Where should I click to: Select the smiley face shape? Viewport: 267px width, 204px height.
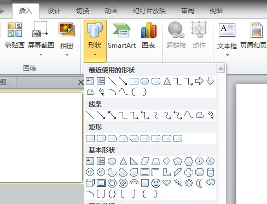[x=156, y=183]
